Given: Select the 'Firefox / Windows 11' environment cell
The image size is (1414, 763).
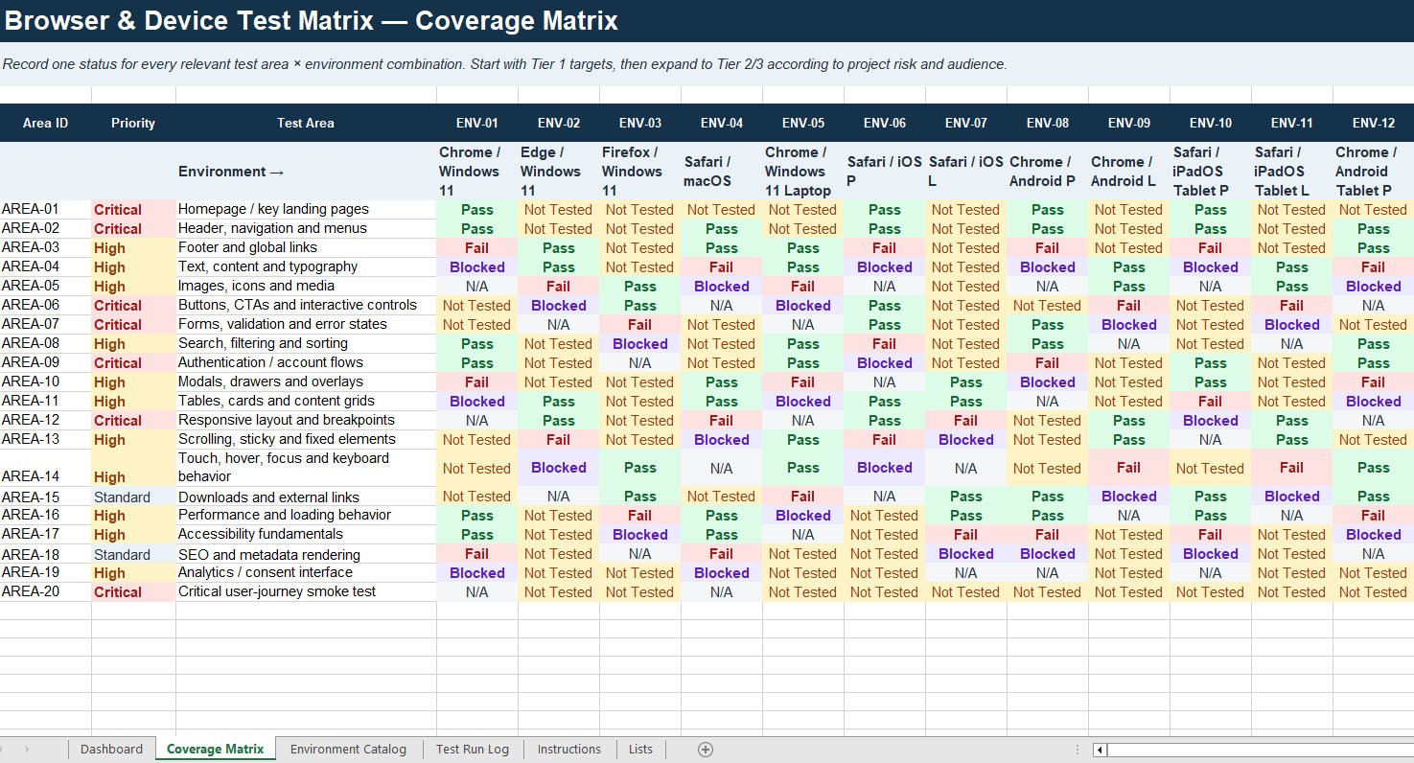Looking at the screenshot, I should click(640, 172).
